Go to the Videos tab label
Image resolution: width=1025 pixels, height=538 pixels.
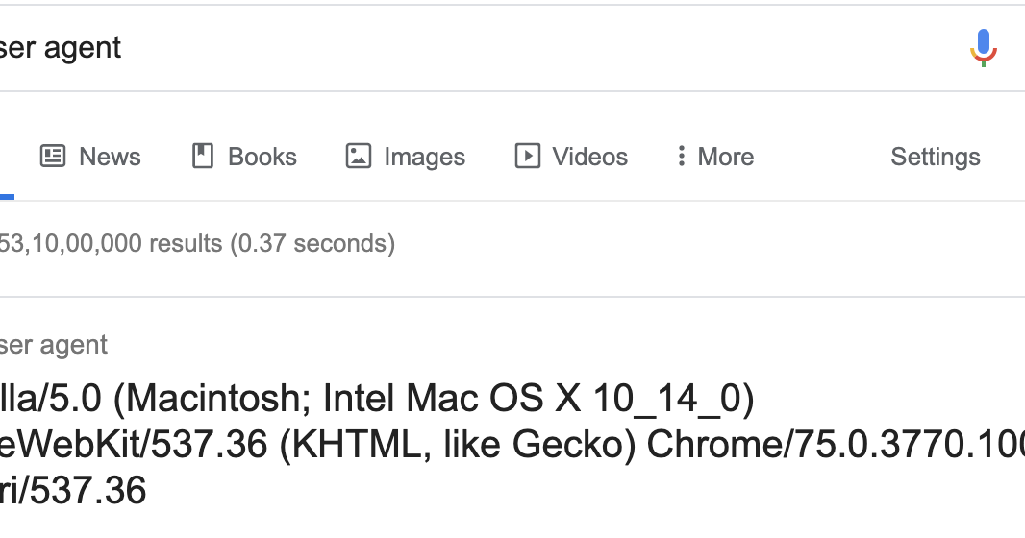(589, 157)
